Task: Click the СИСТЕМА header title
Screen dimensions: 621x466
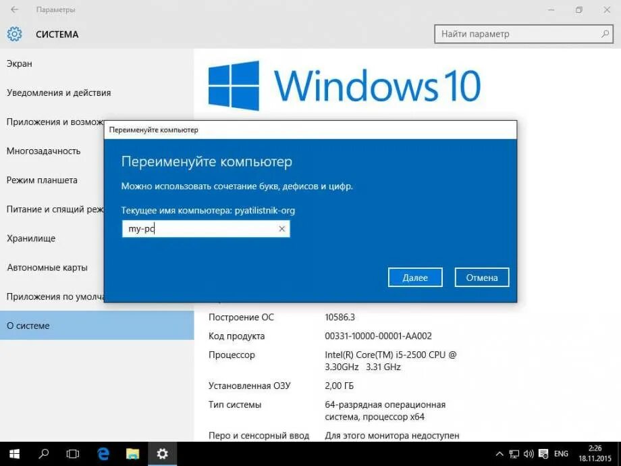Action: [57, 34]
